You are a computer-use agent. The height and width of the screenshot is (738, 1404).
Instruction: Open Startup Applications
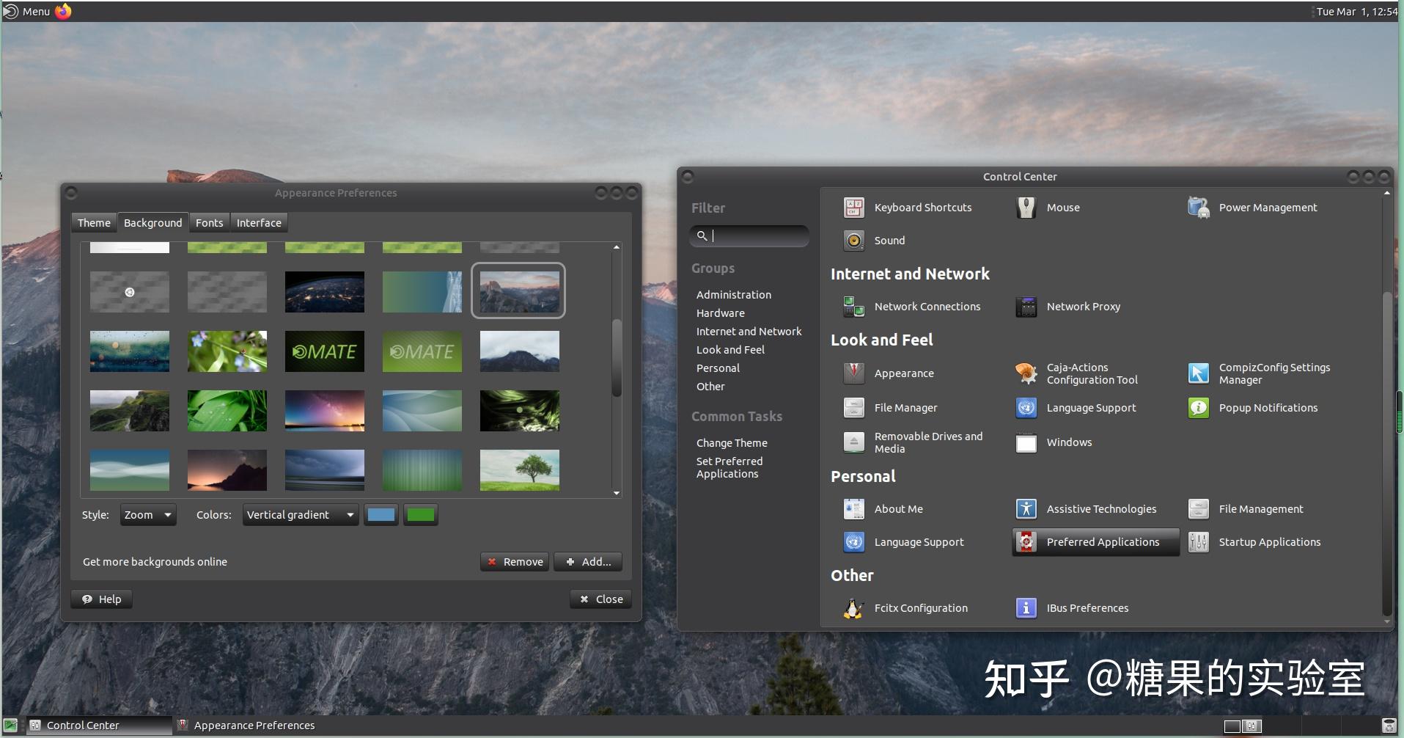click(1268, 541)
